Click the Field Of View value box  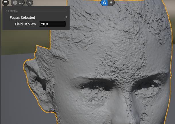[53, 24]
